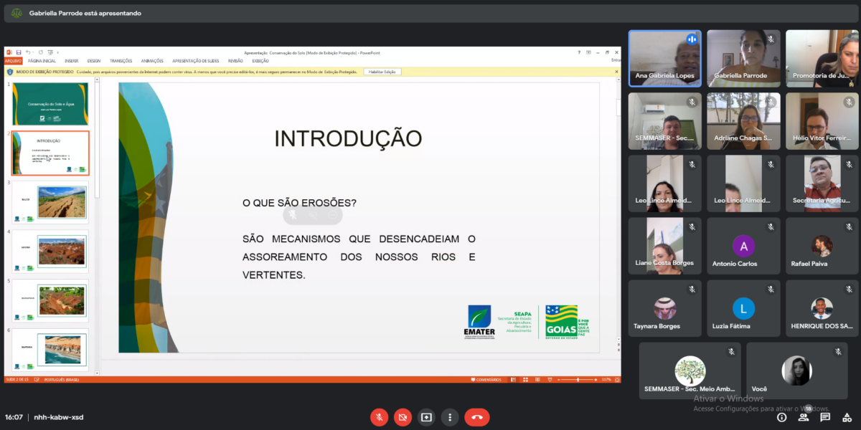This screenshot has width=861, height=430.
Task: Open the Meet activities icon
Action: [x=846, y=417]
